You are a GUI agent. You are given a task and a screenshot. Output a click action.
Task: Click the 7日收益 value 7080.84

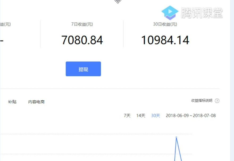click(x=82, y=40)
